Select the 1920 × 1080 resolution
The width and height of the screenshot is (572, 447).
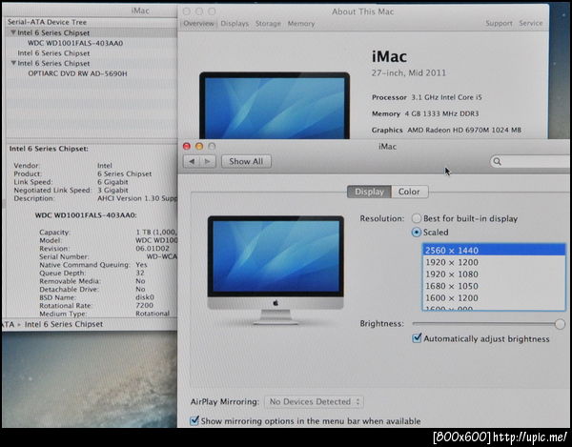tap(494, 274)
